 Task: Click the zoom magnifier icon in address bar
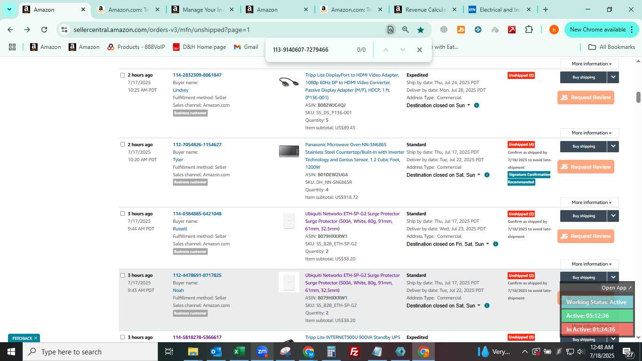point(406,30)
